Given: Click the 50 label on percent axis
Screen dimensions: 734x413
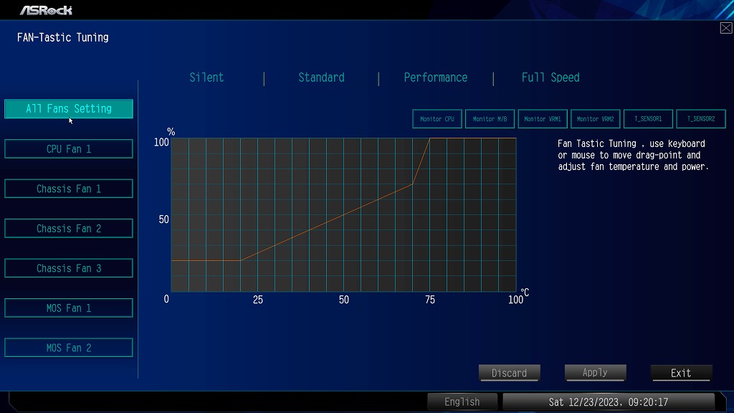Looking at the screenshot, I should (x=164, y=219).
